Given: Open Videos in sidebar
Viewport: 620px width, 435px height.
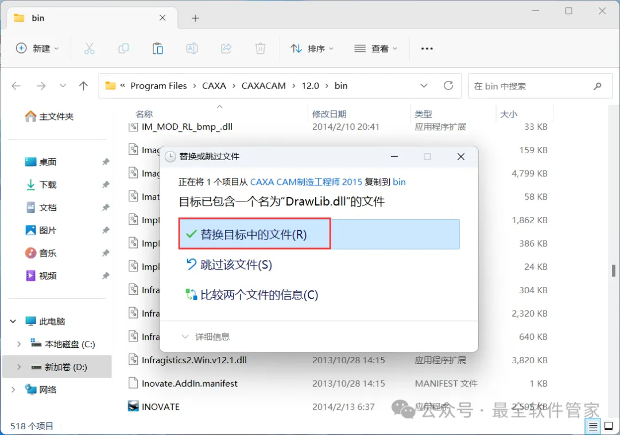Looking at the screenshot, I should click(x=41, y=276).
